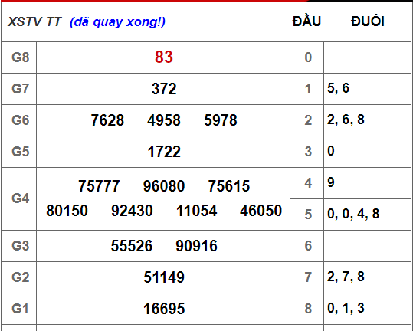Select the G3 prize label
This screenshot has width=413, height=331.
(20, 246)
